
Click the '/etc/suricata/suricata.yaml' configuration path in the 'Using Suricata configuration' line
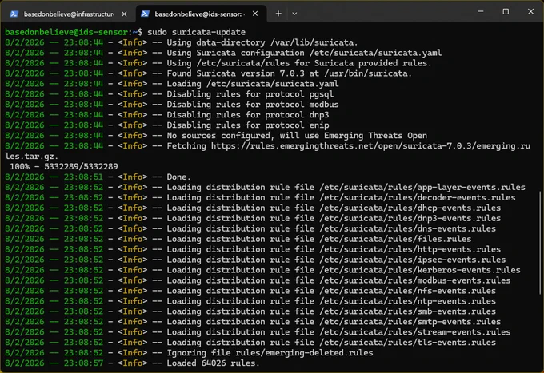click(376, 53)
